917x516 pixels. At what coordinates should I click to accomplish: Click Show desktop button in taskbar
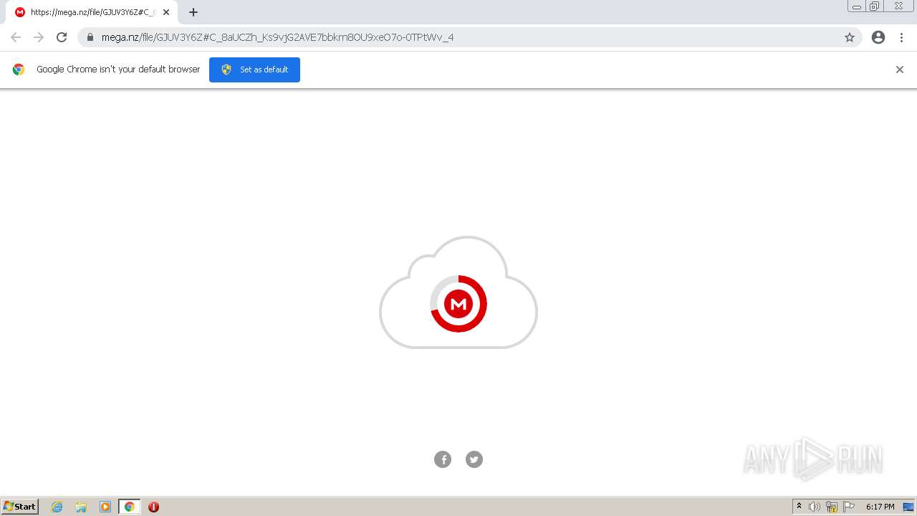point(908,507)
